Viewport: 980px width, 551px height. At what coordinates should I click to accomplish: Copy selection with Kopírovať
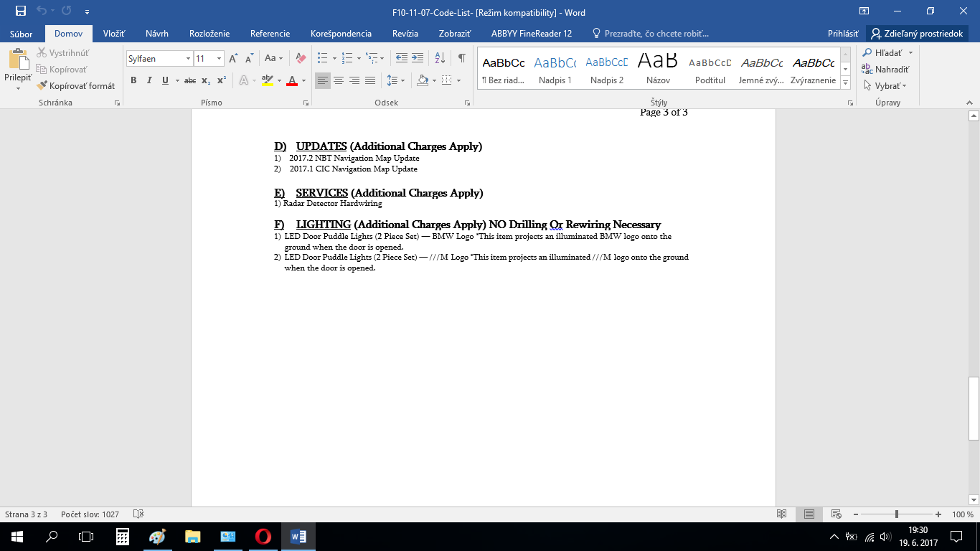click(x=62, y=70)
